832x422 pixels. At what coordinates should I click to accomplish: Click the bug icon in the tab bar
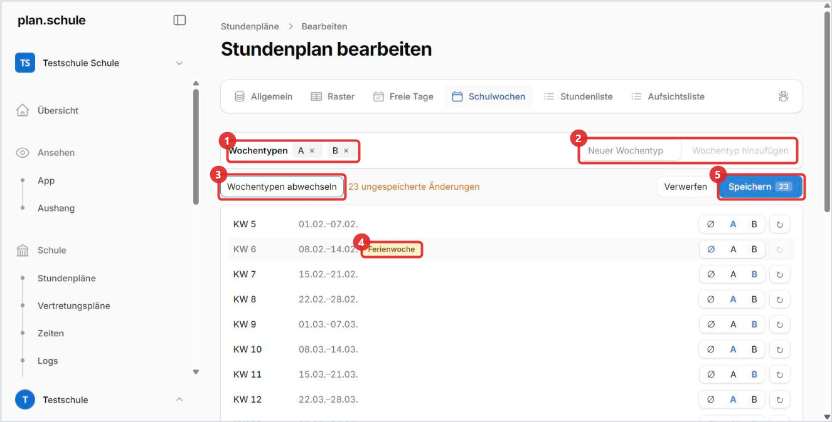(783, 96)
